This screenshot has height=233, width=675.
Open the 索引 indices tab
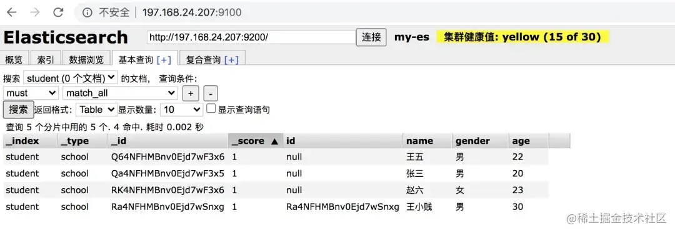[x=45, y=60]
